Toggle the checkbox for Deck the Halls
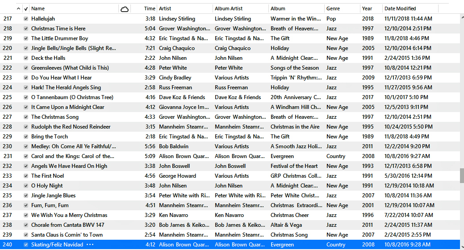This screenshot has width=464, height=250. [x=26, y=58]
